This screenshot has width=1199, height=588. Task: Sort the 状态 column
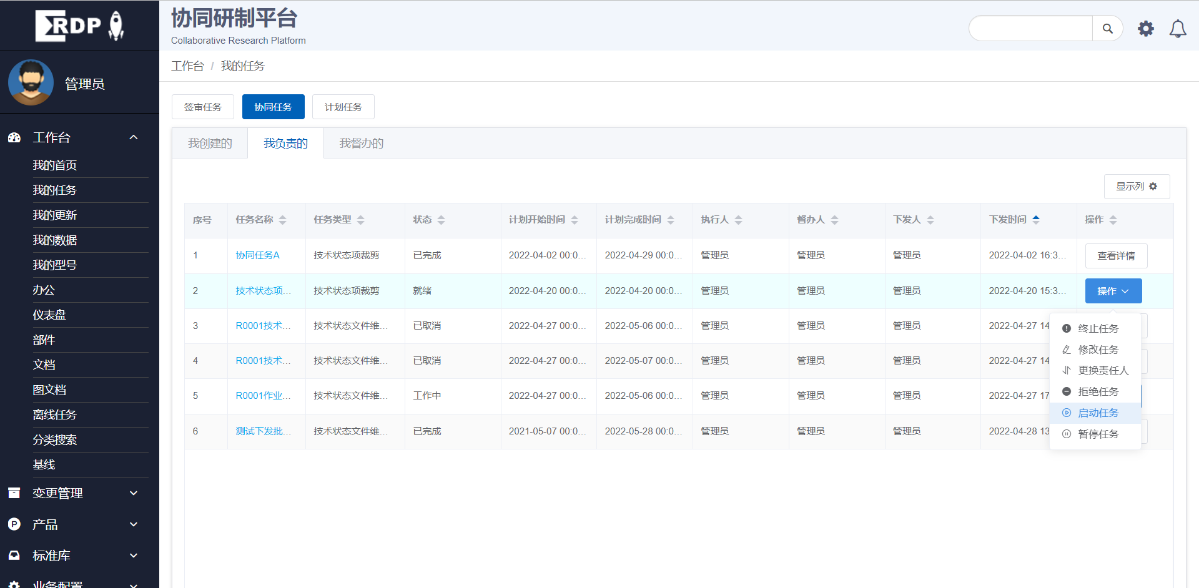pyautogui.click(x=441, y=220)
